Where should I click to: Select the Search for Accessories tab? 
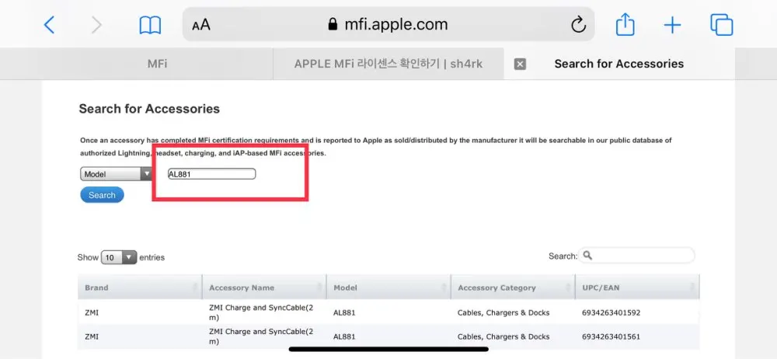[x=619, y=64]
